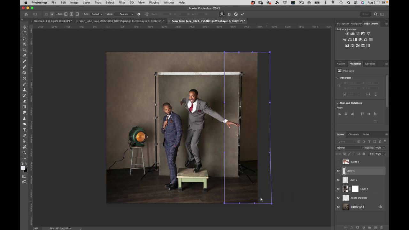Open the blend mode Normal dropdown
This screenshot has height=230, width=409.
(x=350, y=148)
